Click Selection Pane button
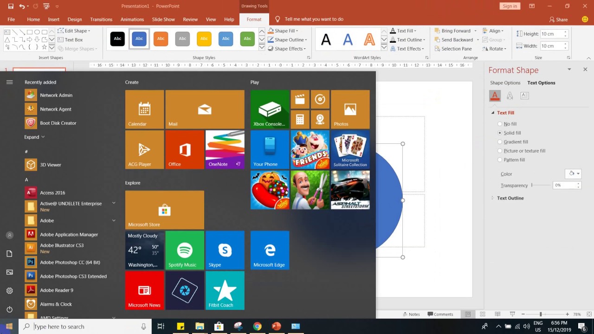This screenshot has width=594, height=334. coord(453,49)
